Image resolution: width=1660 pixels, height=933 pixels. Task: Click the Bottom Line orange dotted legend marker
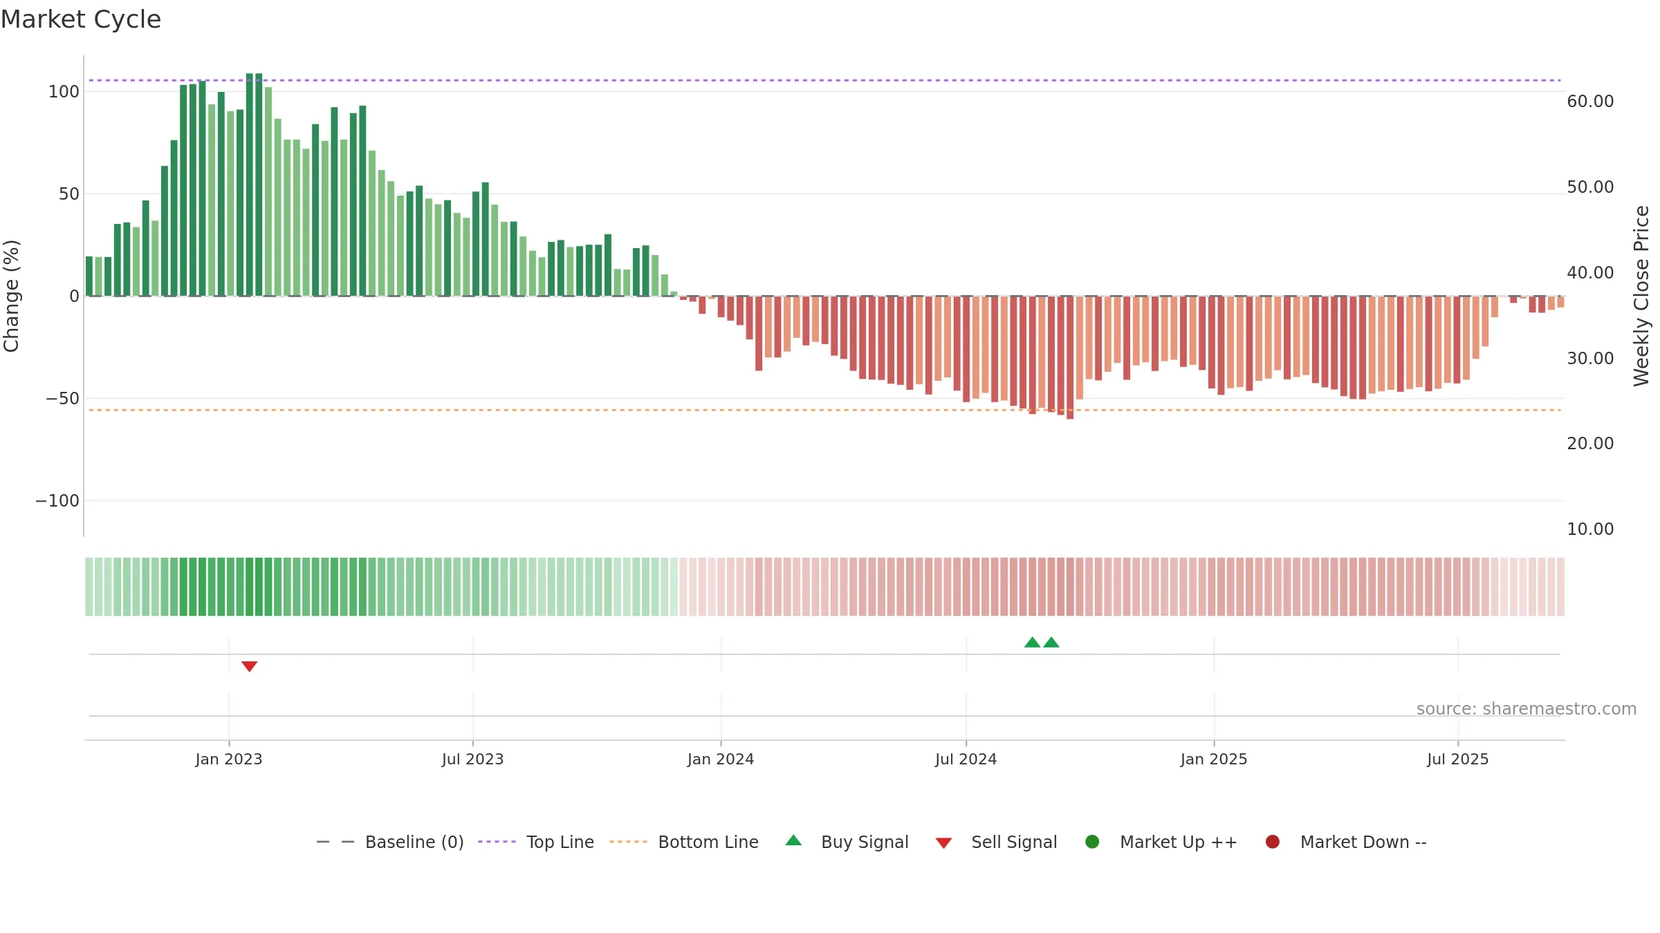point(628,842)
